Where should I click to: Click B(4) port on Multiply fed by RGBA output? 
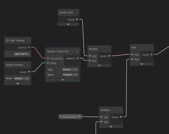(x=90, y=60)
